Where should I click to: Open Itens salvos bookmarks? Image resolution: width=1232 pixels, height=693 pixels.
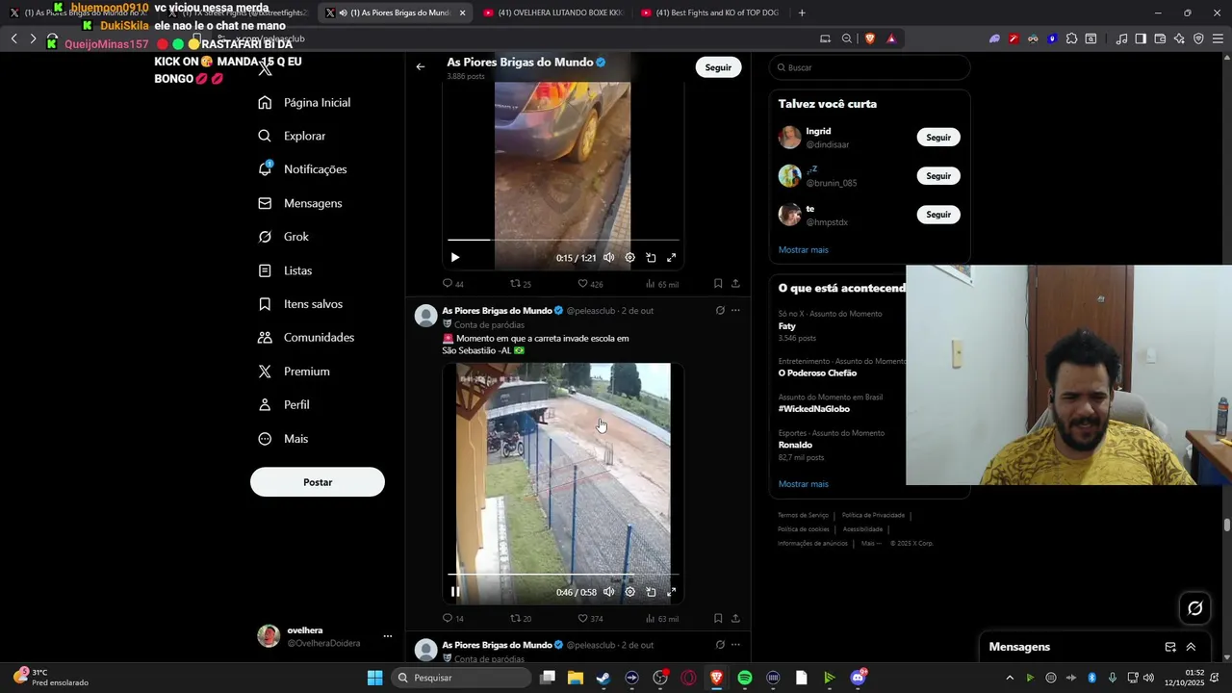tap(300, 304)
